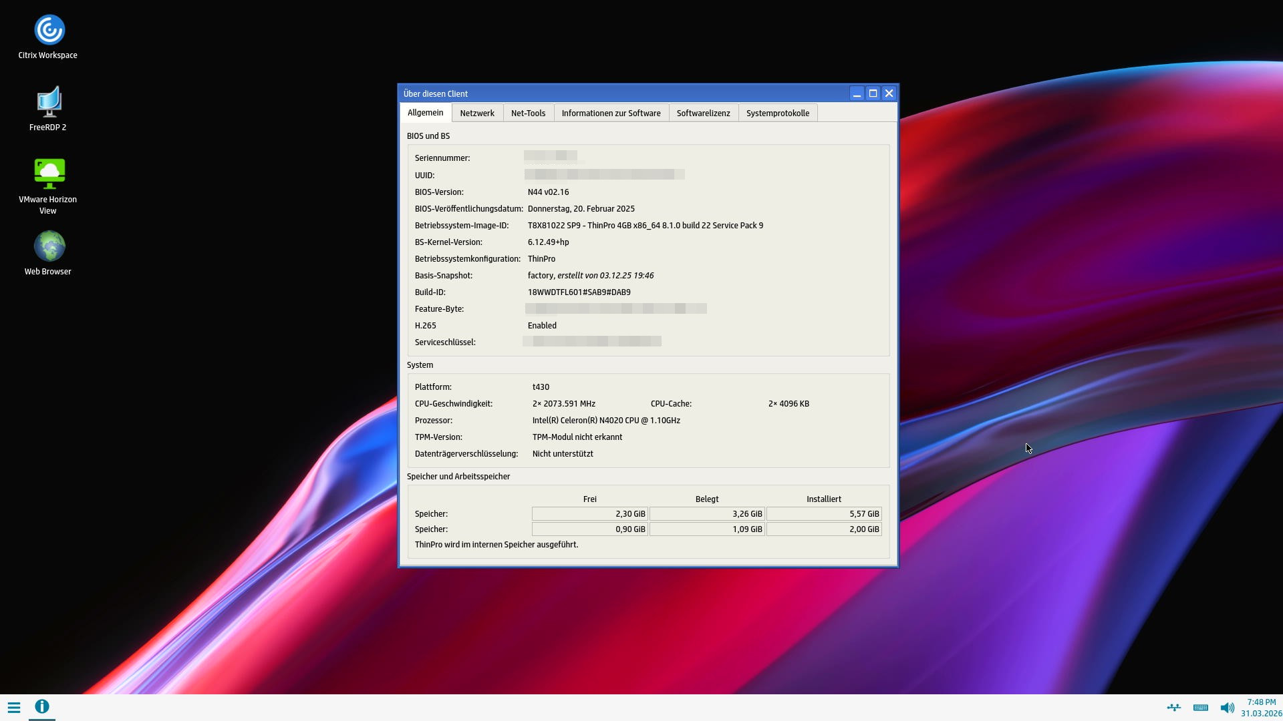
Task: Click the clock showing 7:48 PM
Action: point(1260,702)
